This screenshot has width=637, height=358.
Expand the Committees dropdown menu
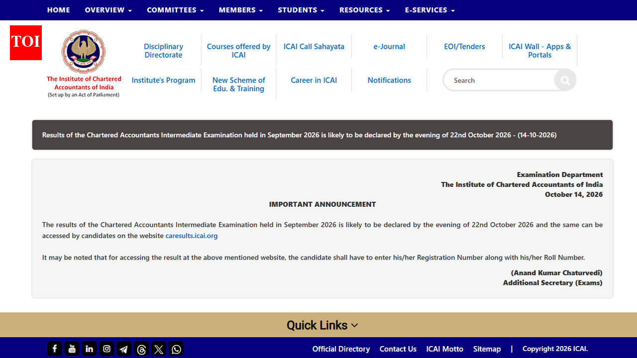(x=175, y=10)
